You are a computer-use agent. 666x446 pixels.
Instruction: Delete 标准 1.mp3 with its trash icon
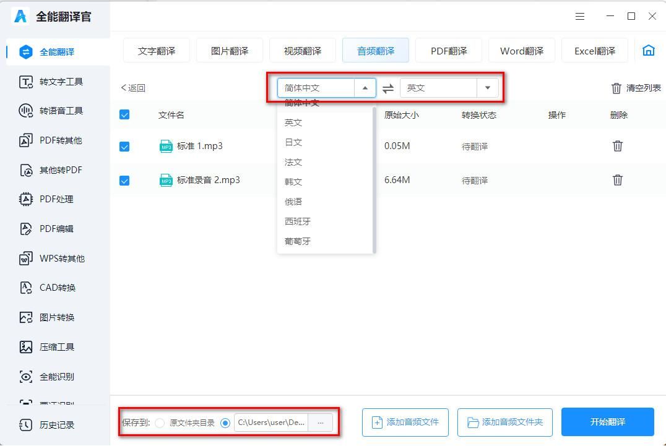tap(617, 146)
